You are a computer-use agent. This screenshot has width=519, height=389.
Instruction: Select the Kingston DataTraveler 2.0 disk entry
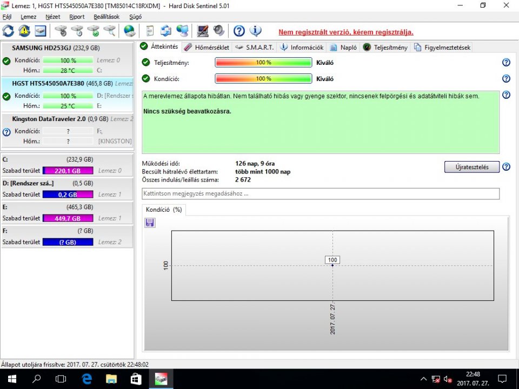(67, 130)
